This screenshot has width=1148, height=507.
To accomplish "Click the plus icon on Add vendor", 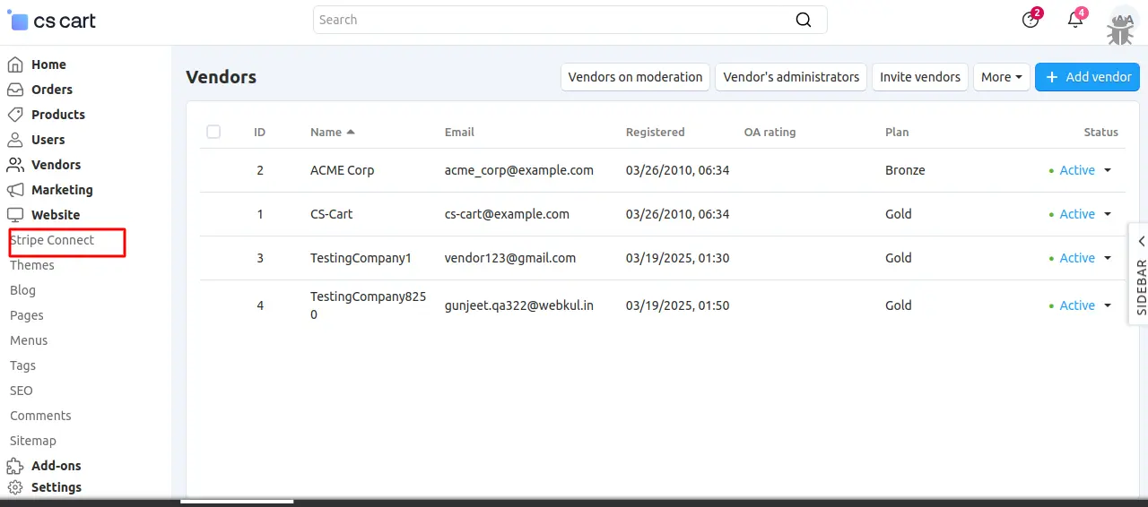I will 1052,77.
